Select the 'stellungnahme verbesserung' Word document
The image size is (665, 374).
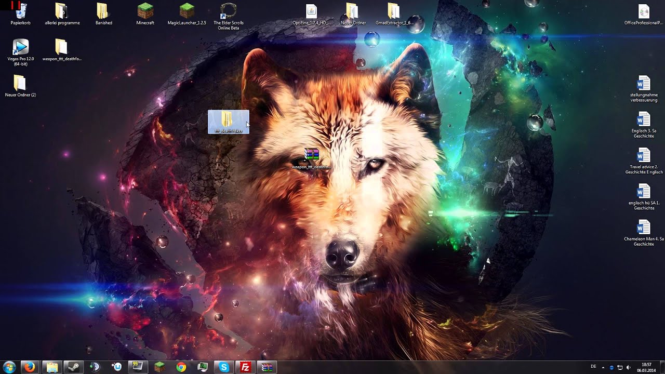click(x=644, y=89)
